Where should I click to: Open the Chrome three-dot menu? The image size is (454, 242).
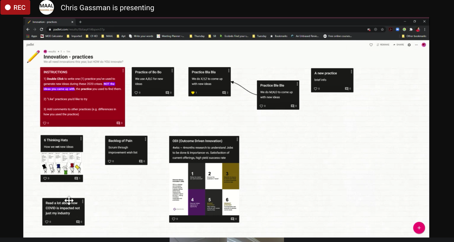click(425, 29)
